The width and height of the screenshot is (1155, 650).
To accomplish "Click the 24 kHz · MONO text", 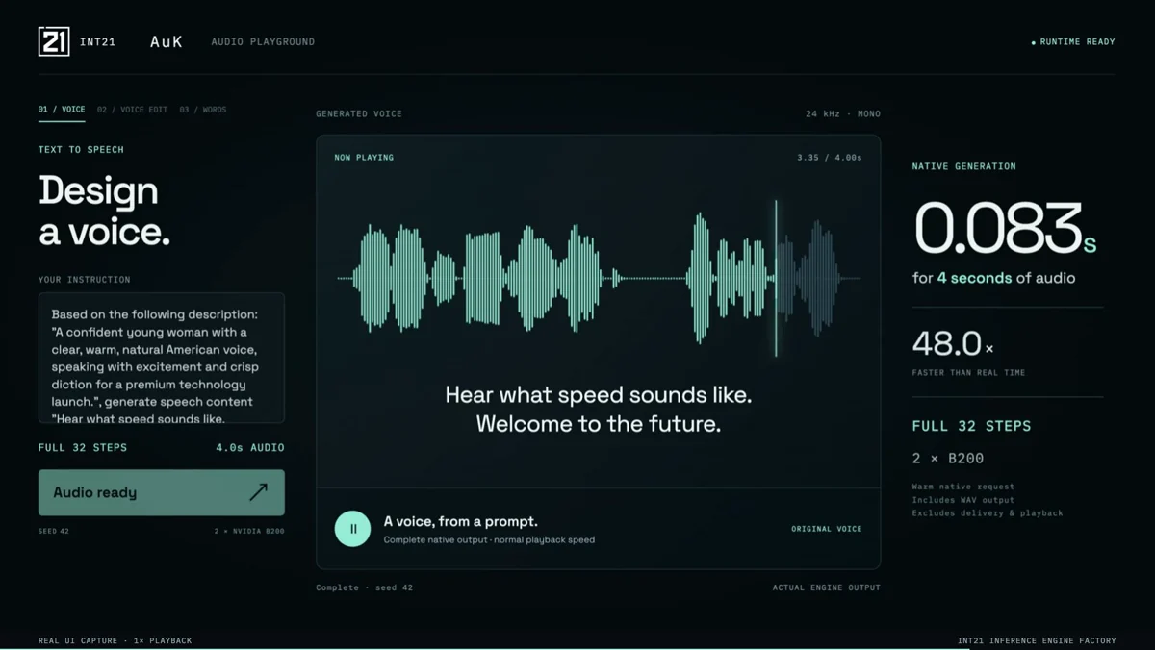I will [x=843, y=113].
